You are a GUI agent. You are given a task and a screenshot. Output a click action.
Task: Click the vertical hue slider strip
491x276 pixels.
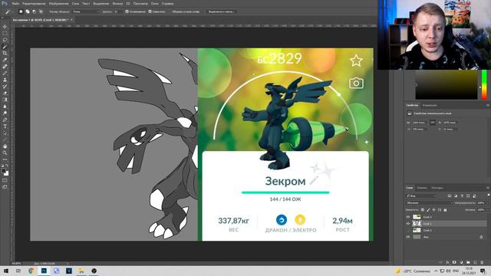click(x=484, y=85)
